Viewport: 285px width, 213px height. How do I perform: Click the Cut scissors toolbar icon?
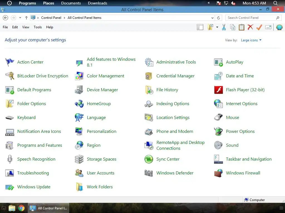pyautogui.click(x=224, y=27)
